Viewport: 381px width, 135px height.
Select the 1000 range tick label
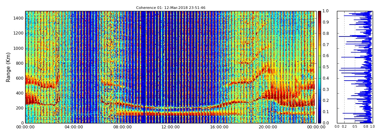click(19, 48)
